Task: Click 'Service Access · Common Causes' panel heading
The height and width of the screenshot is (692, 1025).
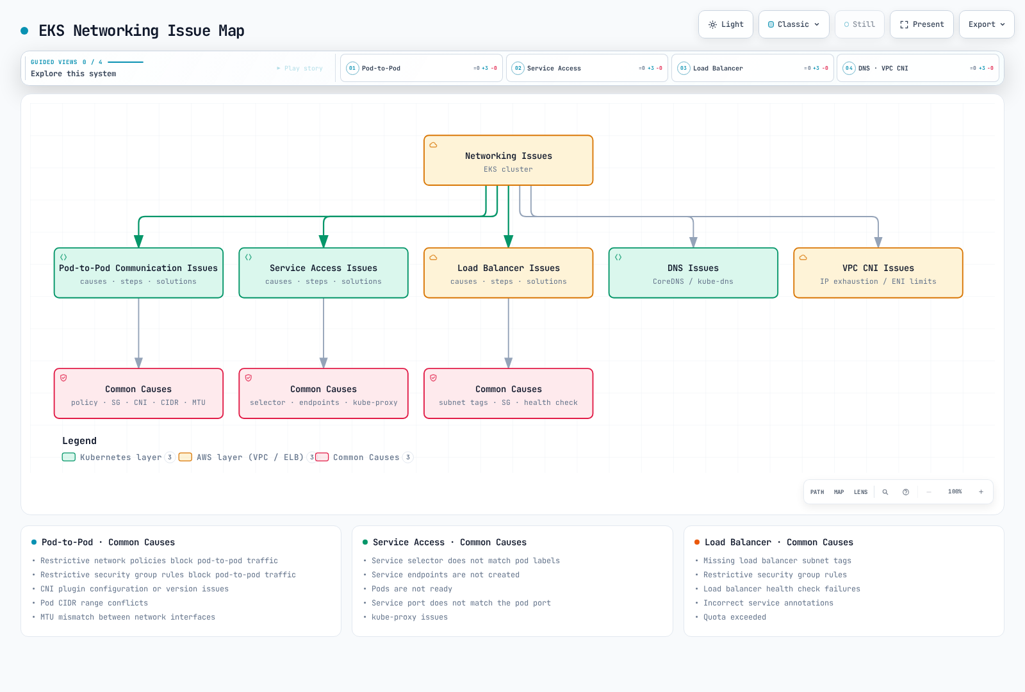Action: coord(450,542)
